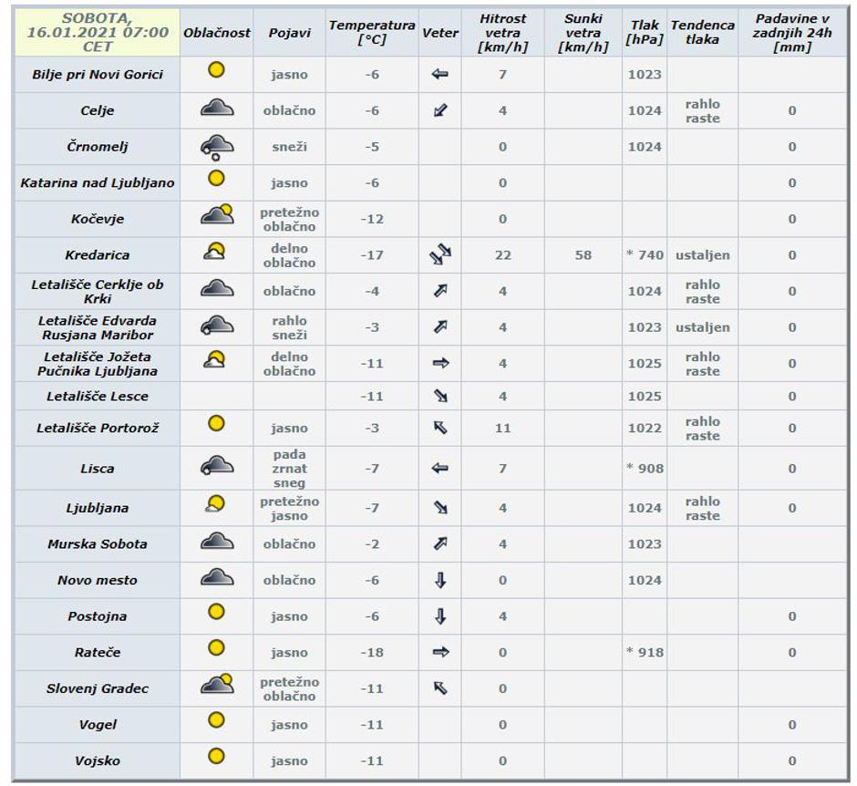Click the light snow icon for Letališče Edvarda Rusjana Maribor
This screenshot has height=786, width=857.
(215, 325)
